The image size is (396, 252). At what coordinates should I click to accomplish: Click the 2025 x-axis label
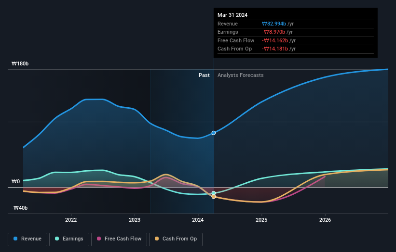coord(261,220)
